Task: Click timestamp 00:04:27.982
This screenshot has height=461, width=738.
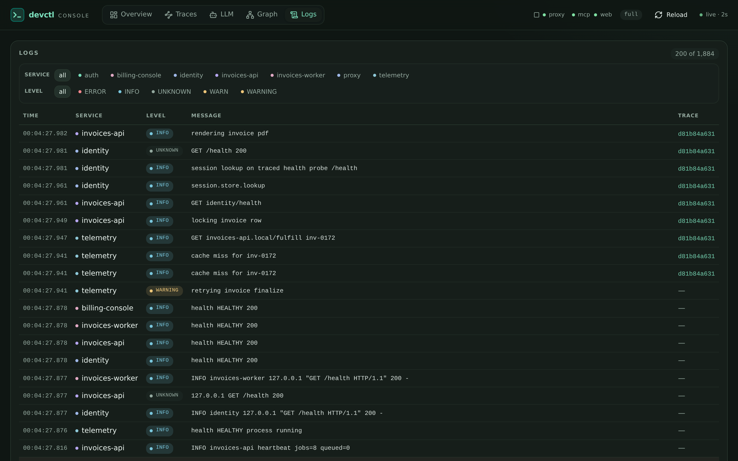Action: click(45, 133)
